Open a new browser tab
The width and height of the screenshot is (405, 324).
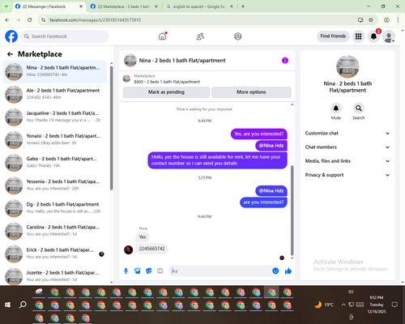pyautogui.click(x=243, y=6)
